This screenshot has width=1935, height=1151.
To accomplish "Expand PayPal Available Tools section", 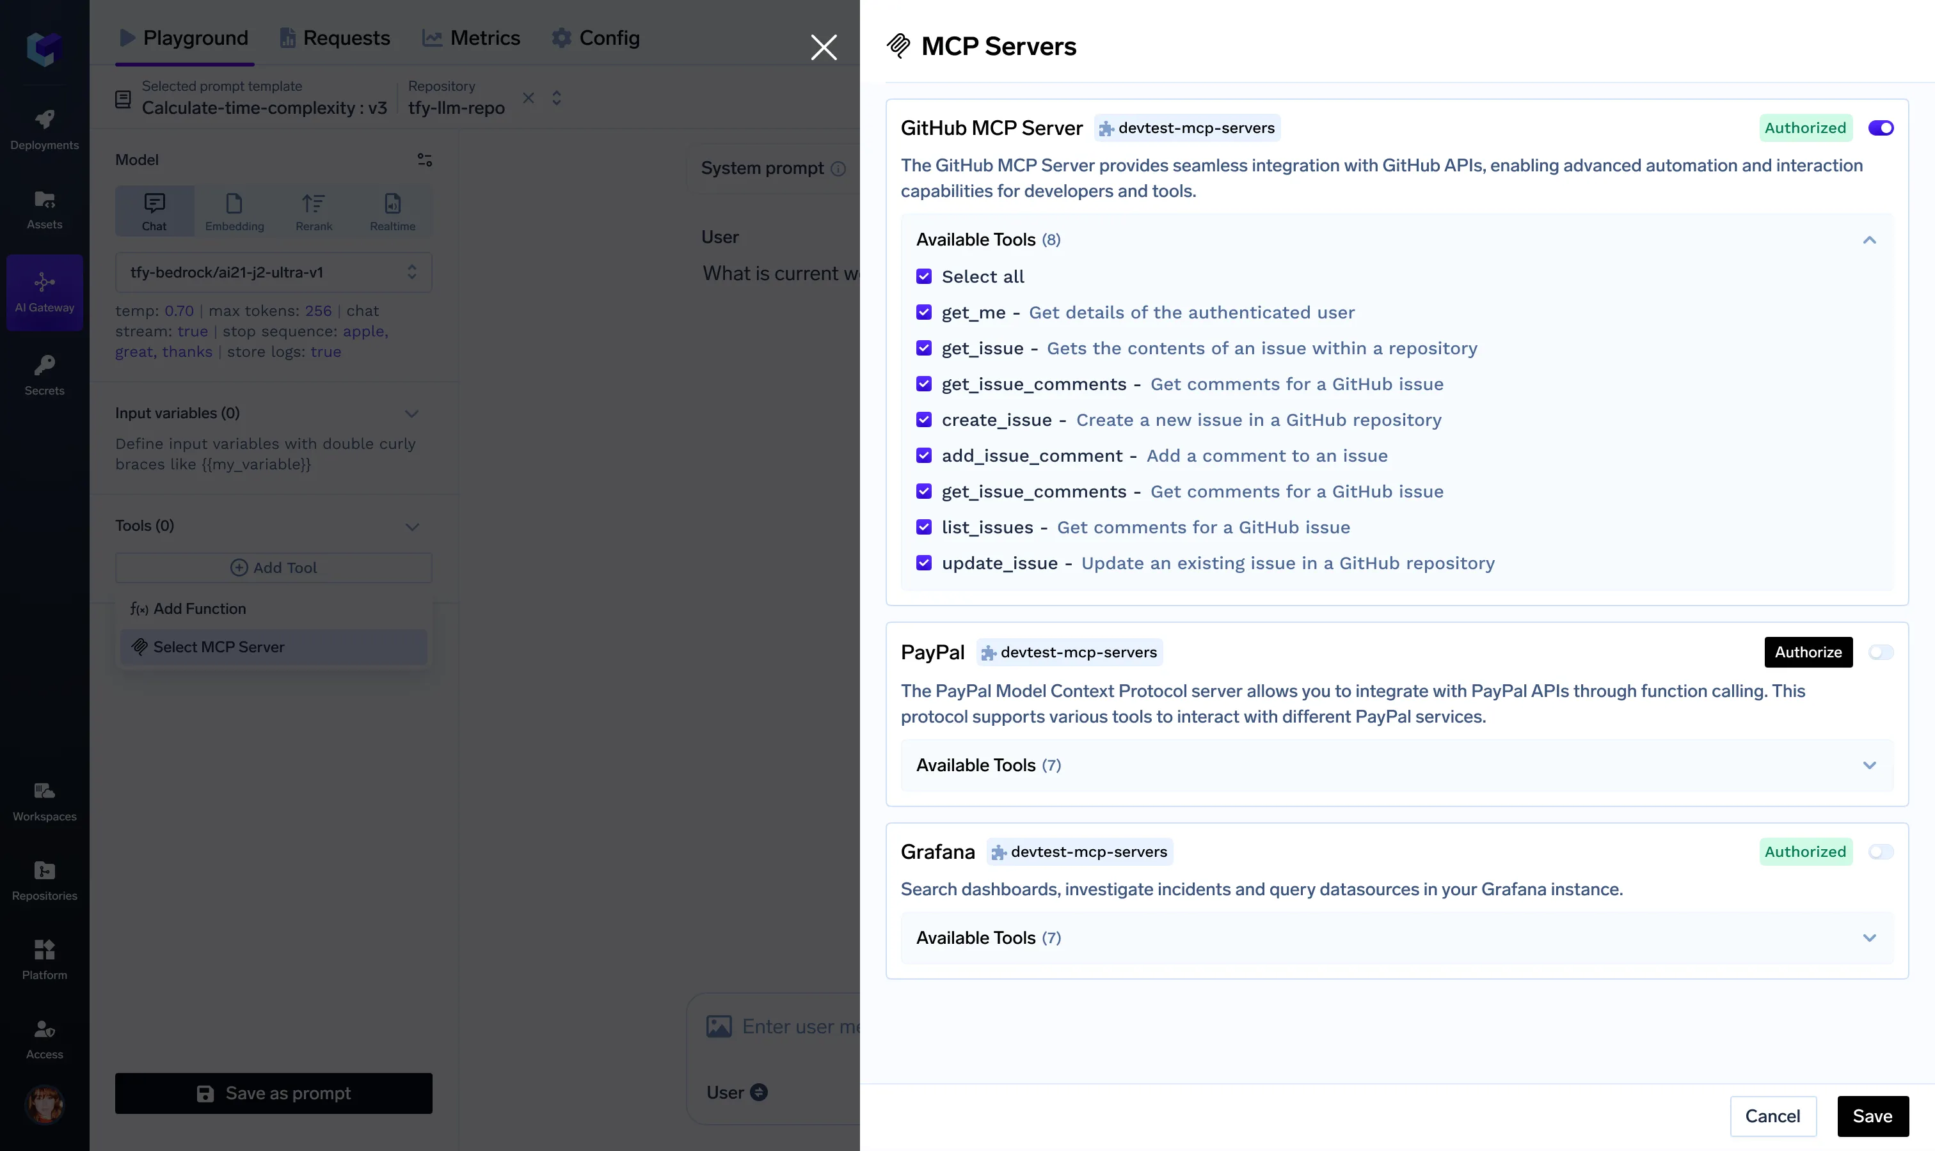I will [1869, 765].
